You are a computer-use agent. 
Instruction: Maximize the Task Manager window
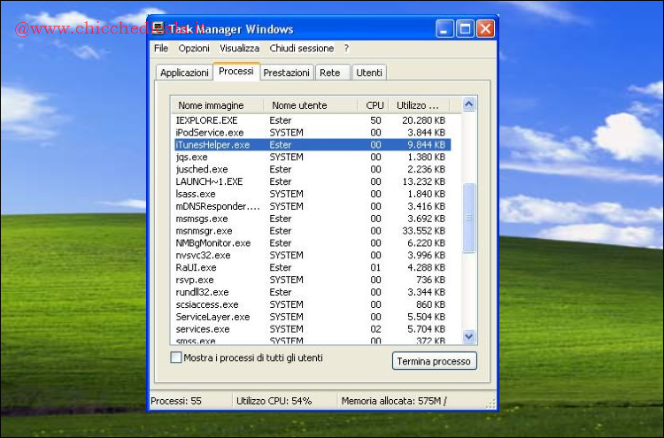pos(465,28)
